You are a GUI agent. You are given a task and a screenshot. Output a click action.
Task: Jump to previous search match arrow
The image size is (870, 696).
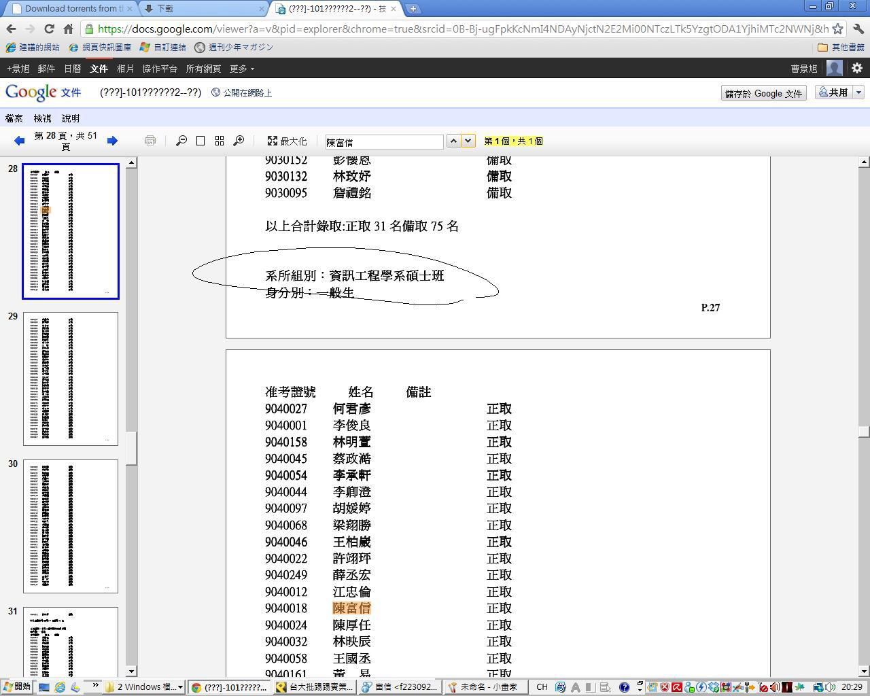(x=453, y=141)
